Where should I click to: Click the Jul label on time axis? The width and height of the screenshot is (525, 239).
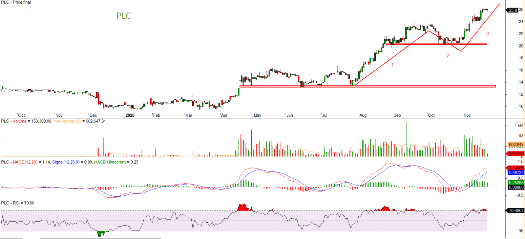325,115
